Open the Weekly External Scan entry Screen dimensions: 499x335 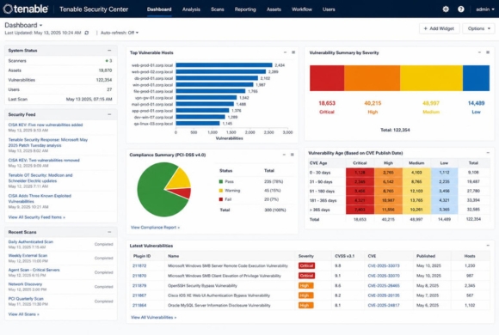point(28,255)
